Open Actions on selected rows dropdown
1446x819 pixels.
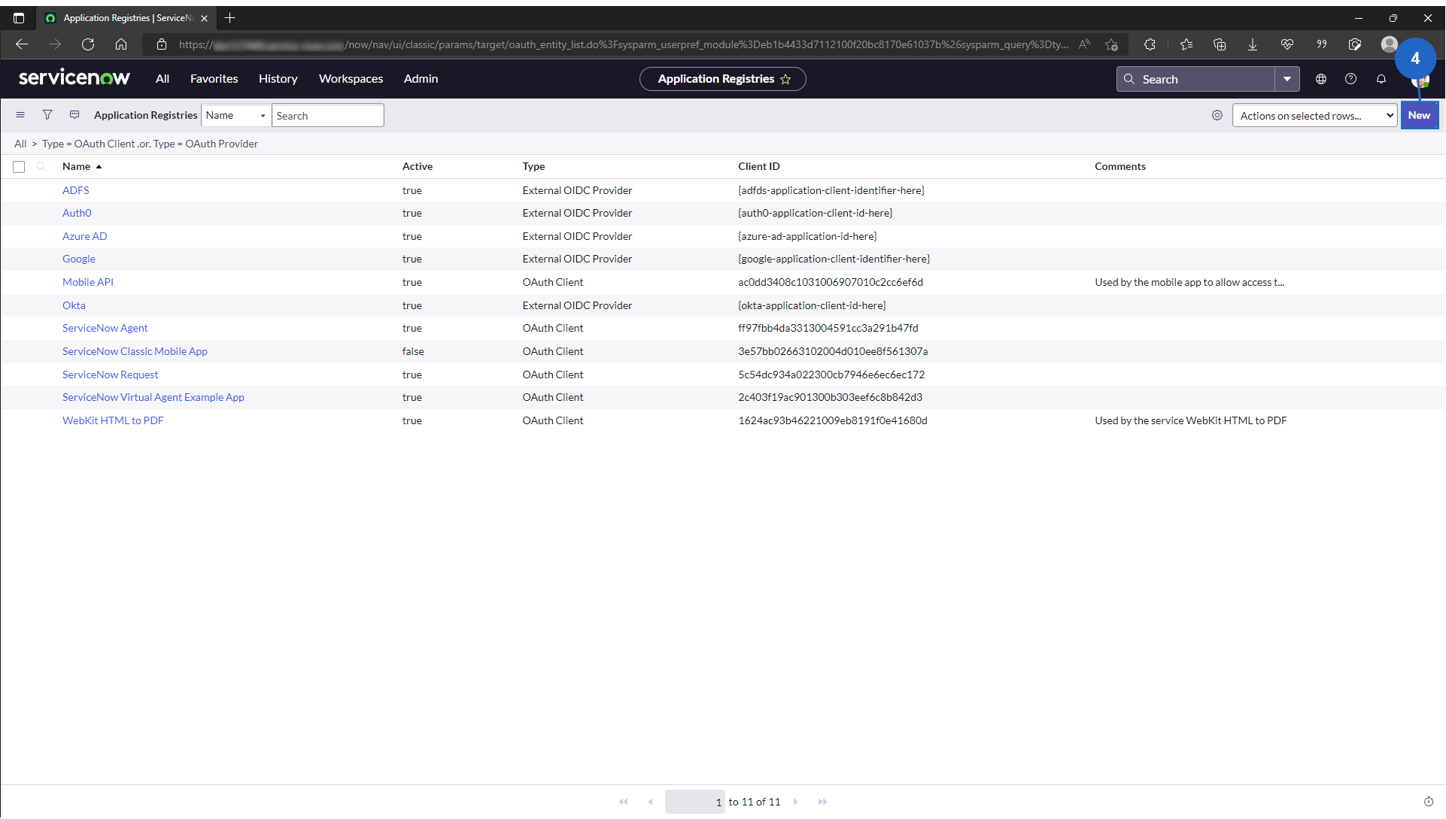[x=1314, y=115]
